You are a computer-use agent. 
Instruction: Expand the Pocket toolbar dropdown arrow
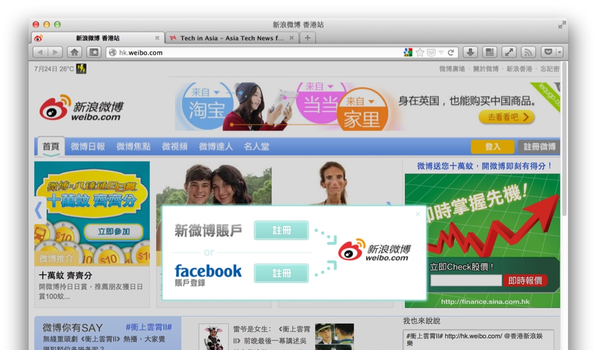point(560,52)
